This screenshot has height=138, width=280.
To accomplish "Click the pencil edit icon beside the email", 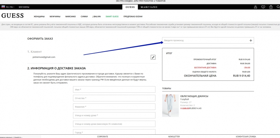I will click(x=153, y=57).
